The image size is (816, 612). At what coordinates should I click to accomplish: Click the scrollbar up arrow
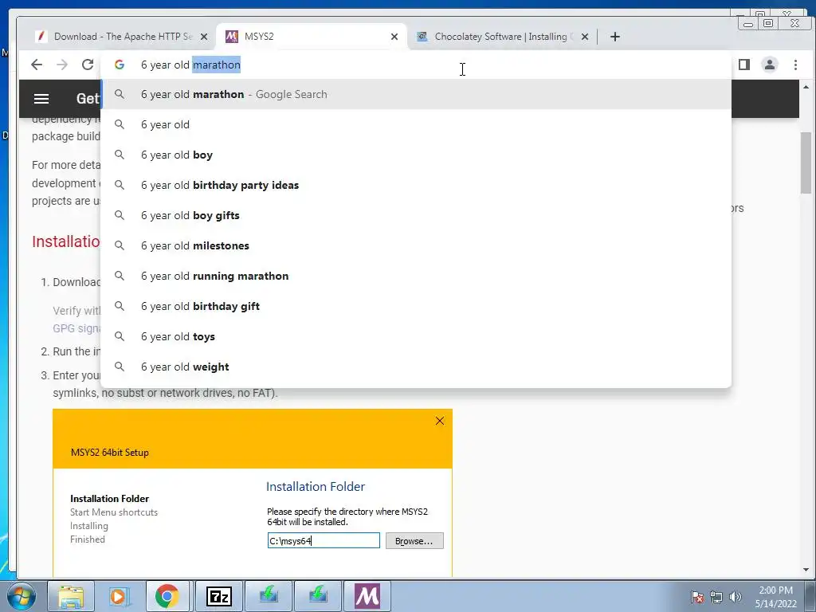(806, 87)
